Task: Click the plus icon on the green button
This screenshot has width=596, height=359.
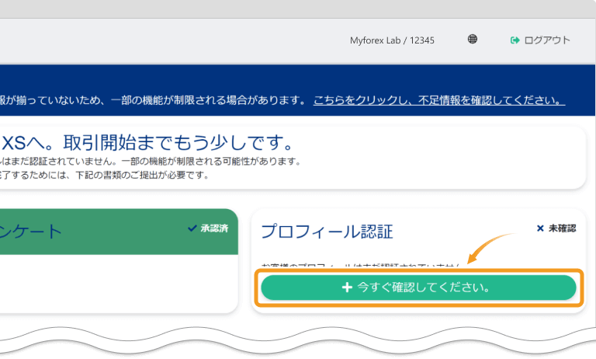Action: coord(347,287)
